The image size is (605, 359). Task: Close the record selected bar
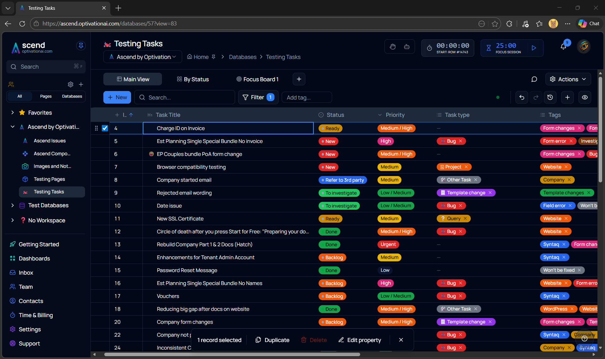tap(401, 340)
